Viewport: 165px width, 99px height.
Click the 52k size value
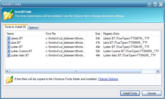[98, 51]
